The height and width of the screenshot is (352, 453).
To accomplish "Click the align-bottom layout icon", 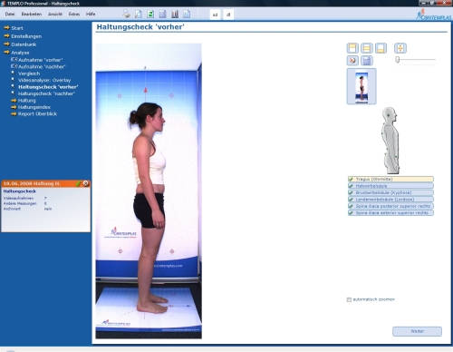I will click(381, 48).
